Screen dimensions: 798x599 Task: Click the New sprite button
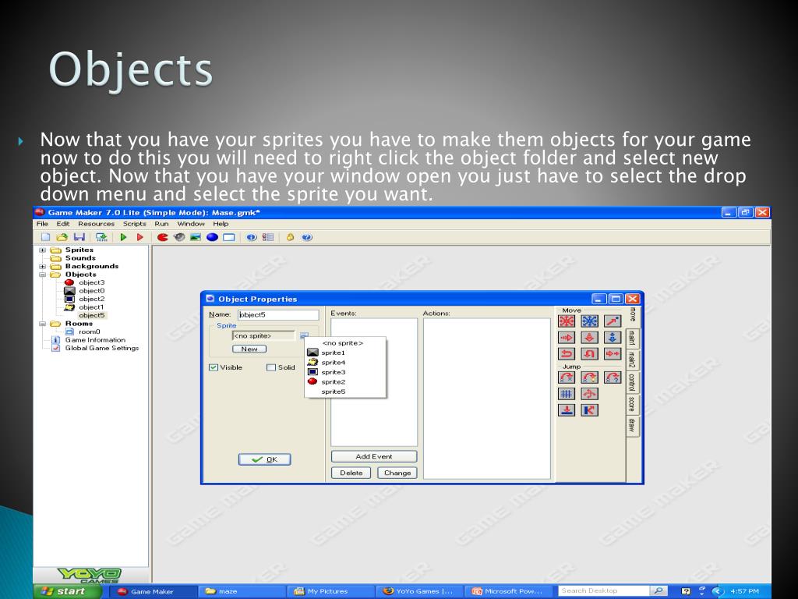[249, 349]
